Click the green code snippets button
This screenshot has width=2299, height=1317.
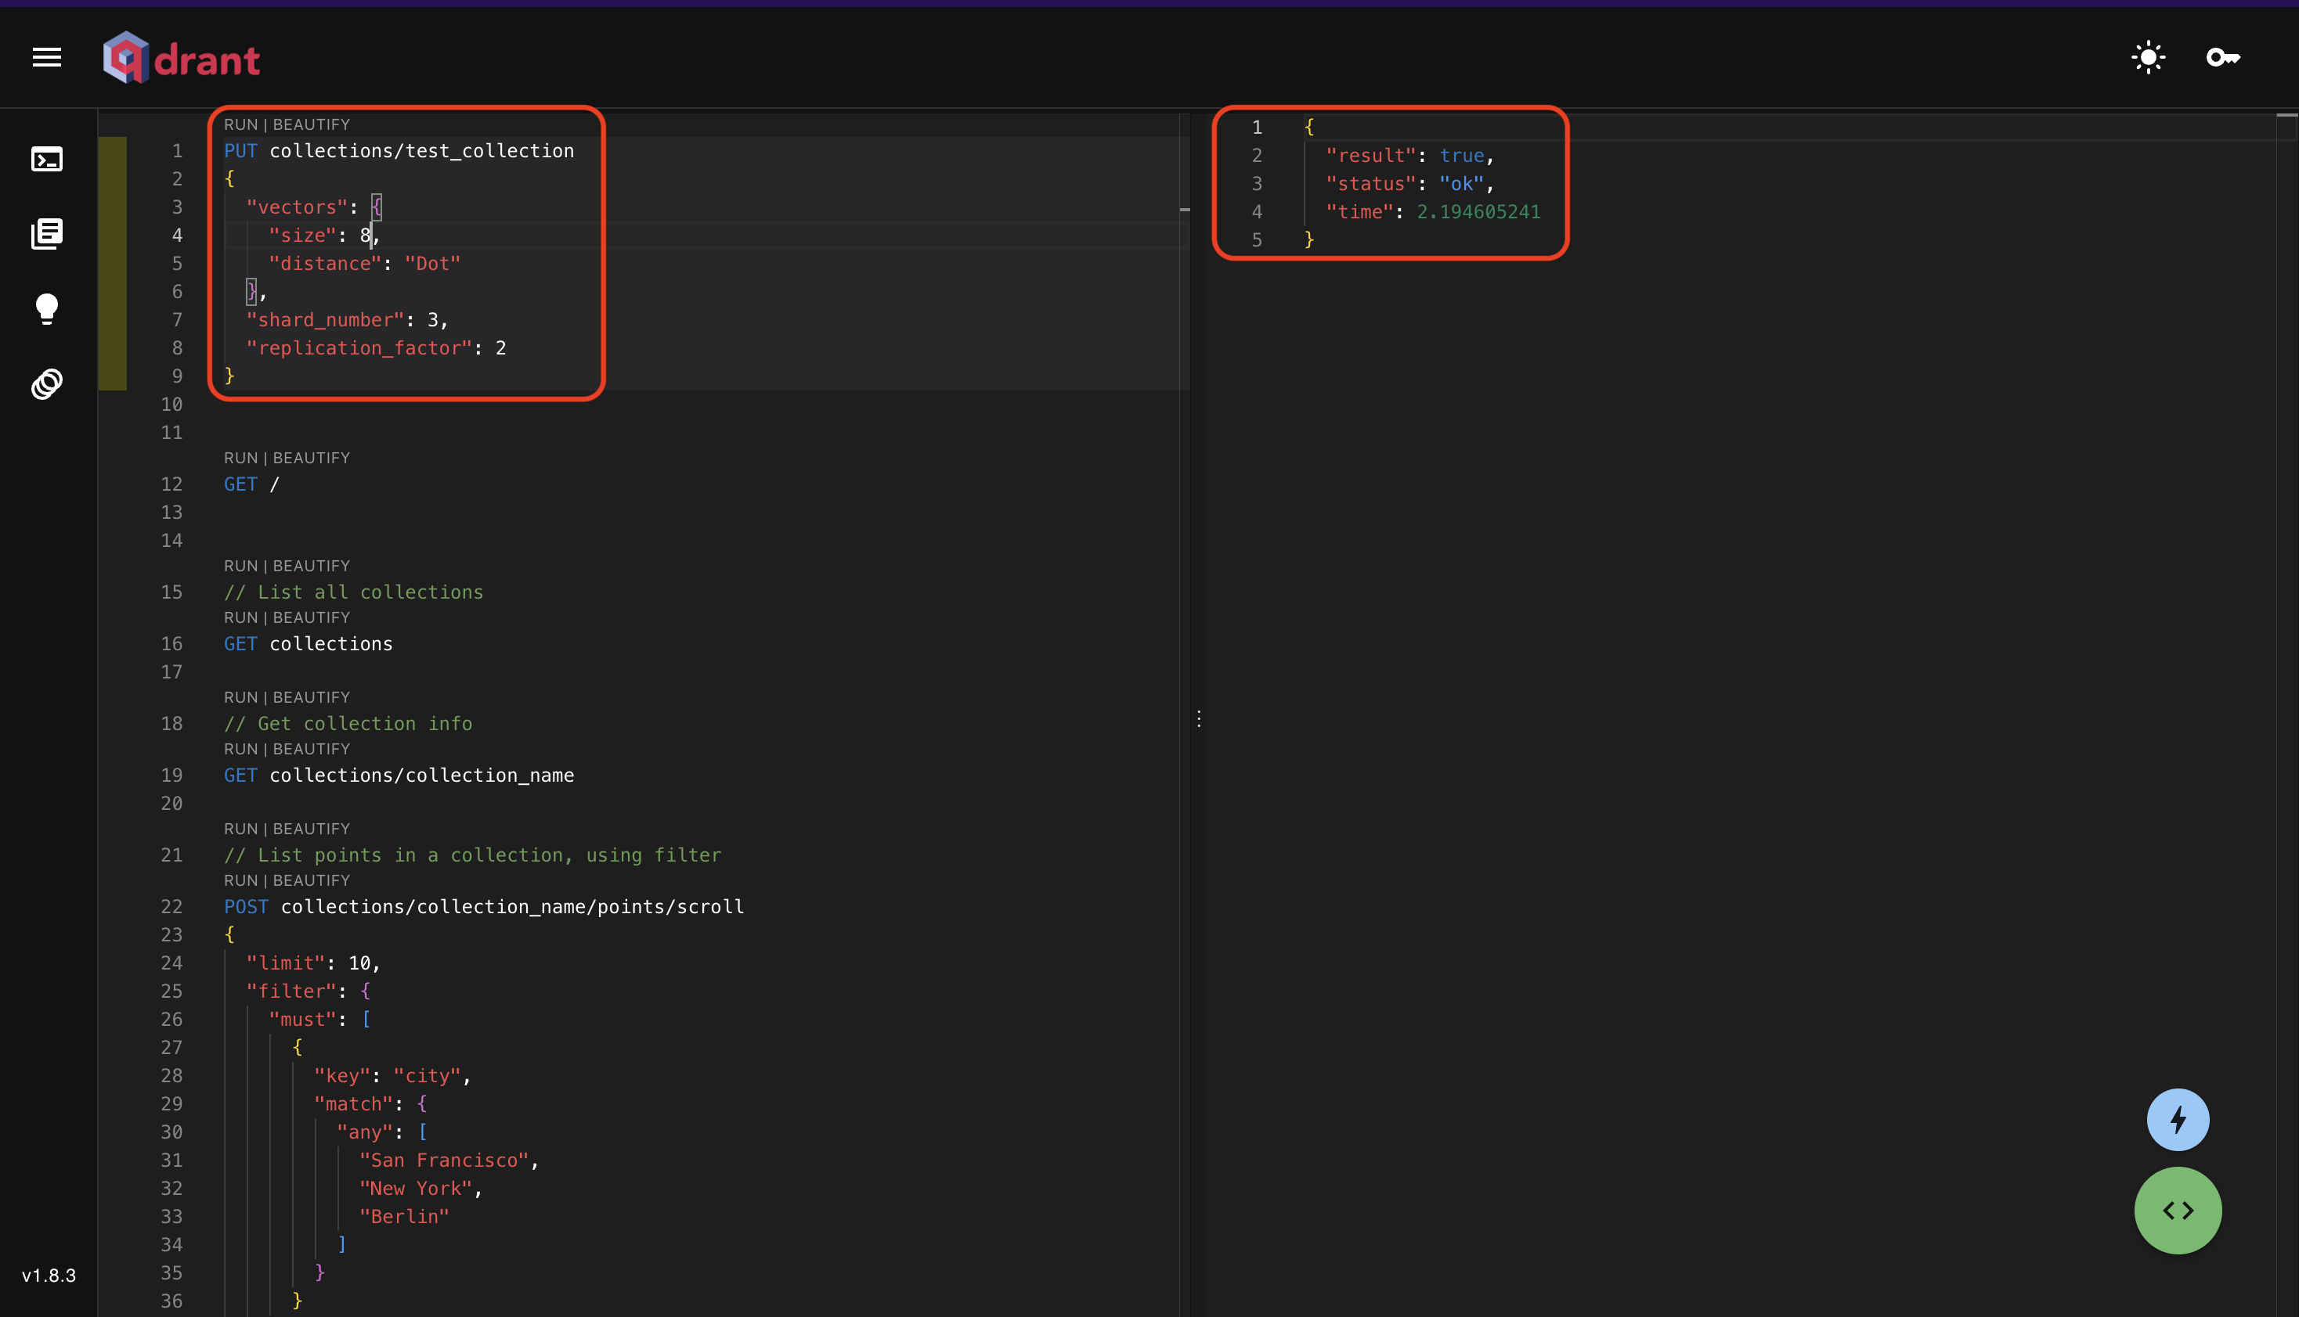point(2178,1211)
